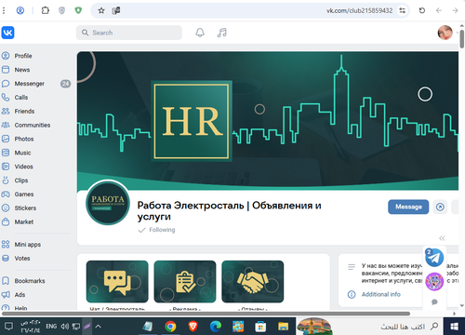Switch ENG input language indicator

point(51,327)
